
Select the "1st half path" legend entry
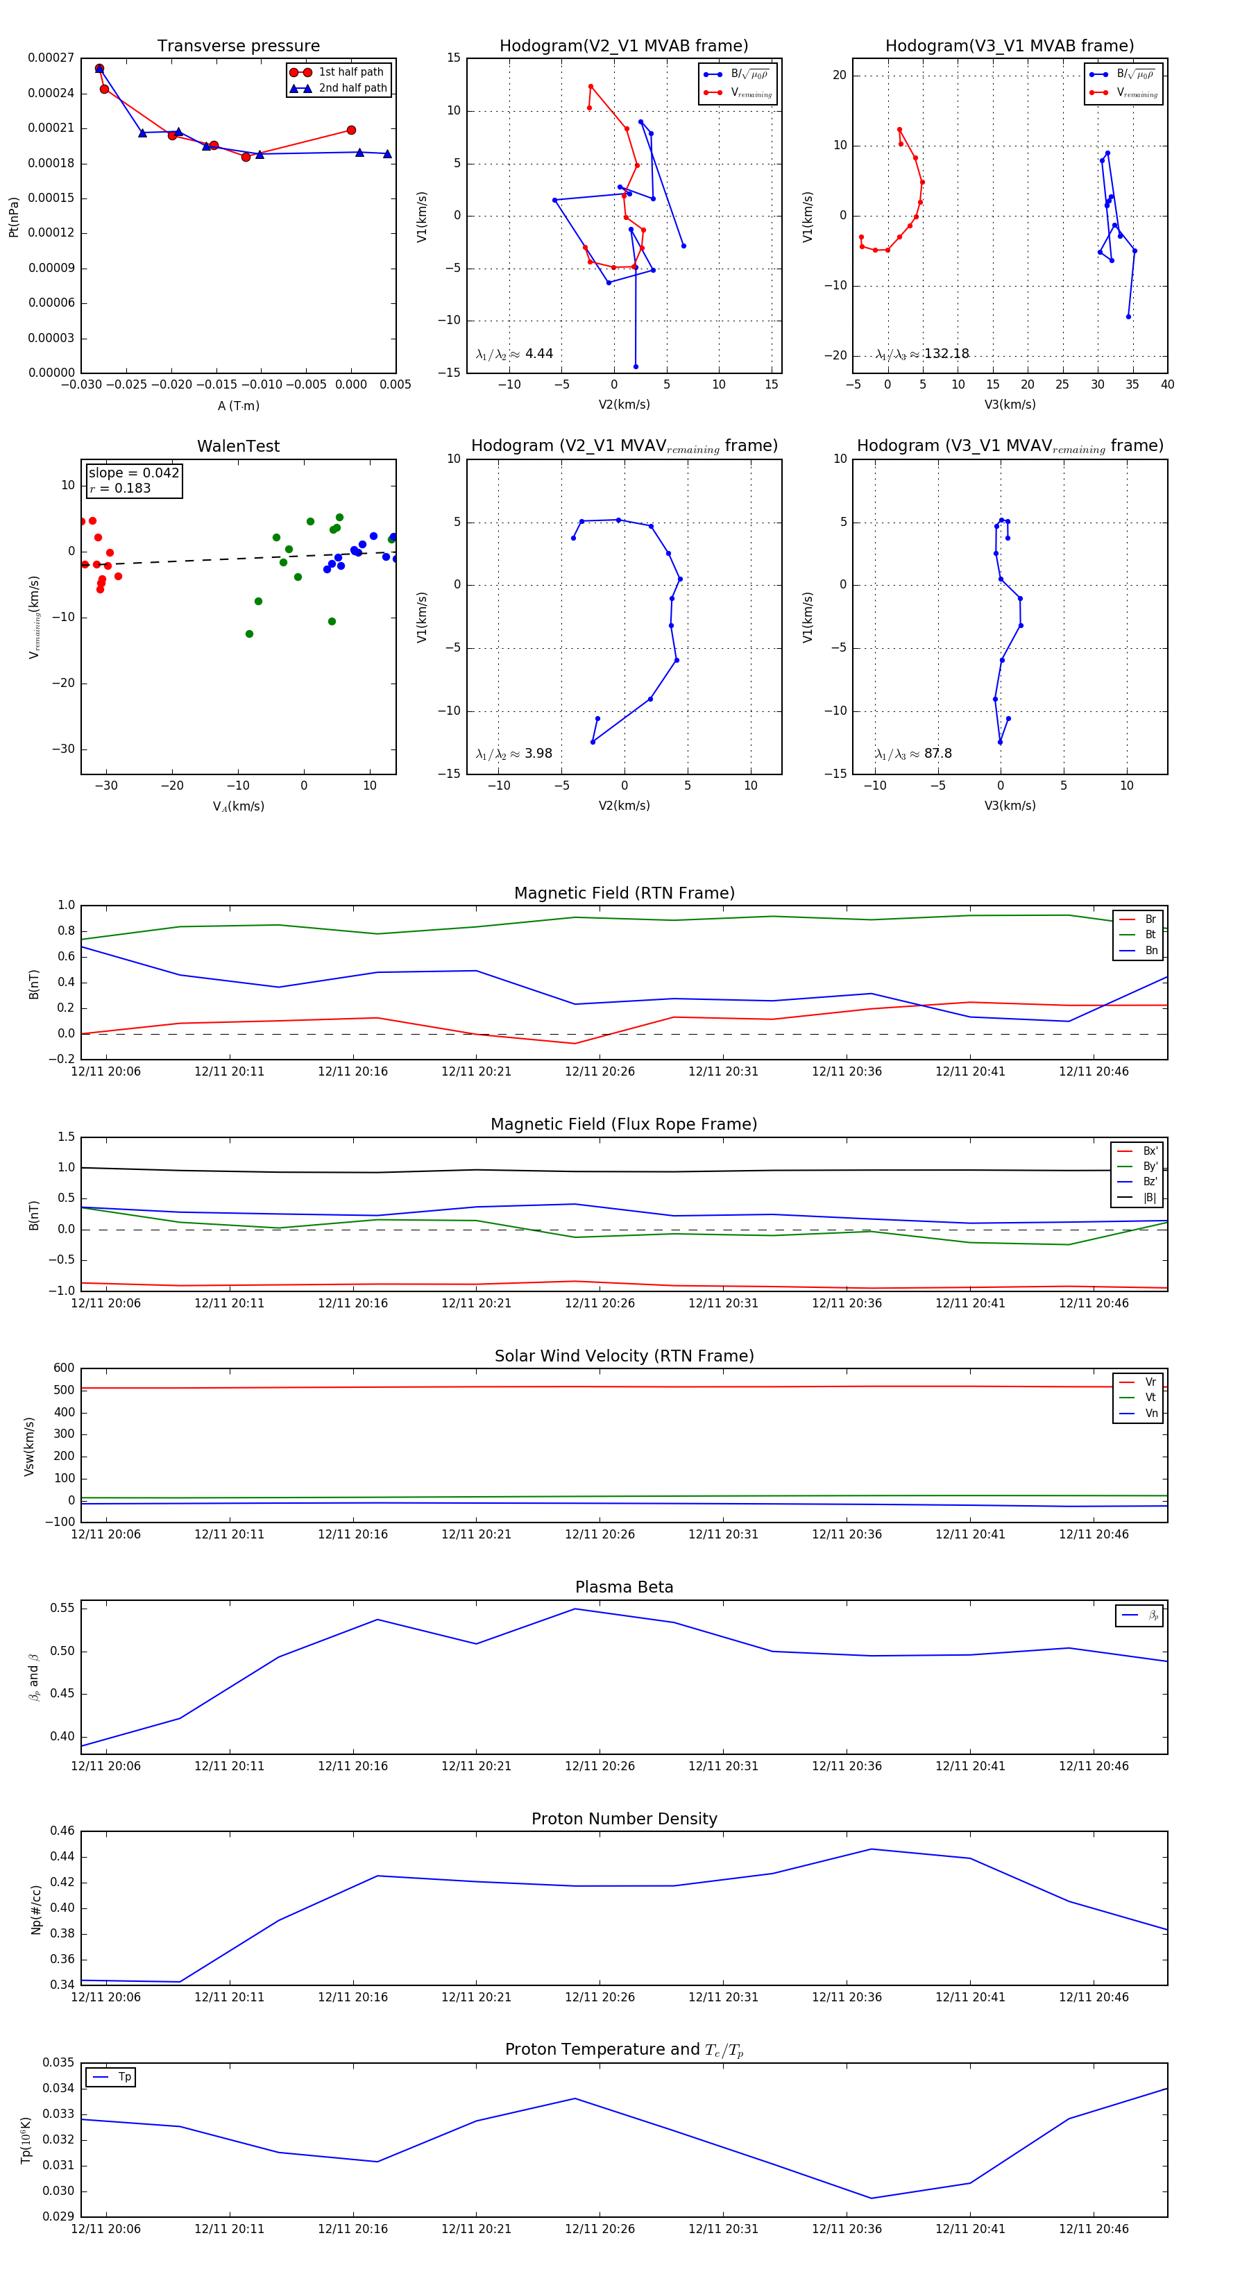point(339,72)
